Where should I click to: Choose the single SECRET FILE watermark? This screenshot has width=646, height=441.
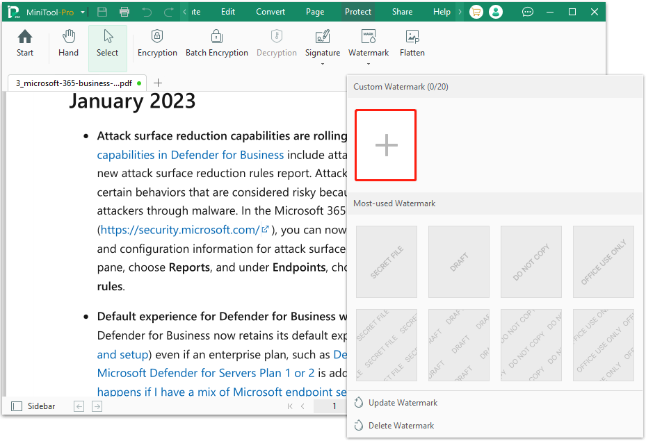tap(387, 262)
